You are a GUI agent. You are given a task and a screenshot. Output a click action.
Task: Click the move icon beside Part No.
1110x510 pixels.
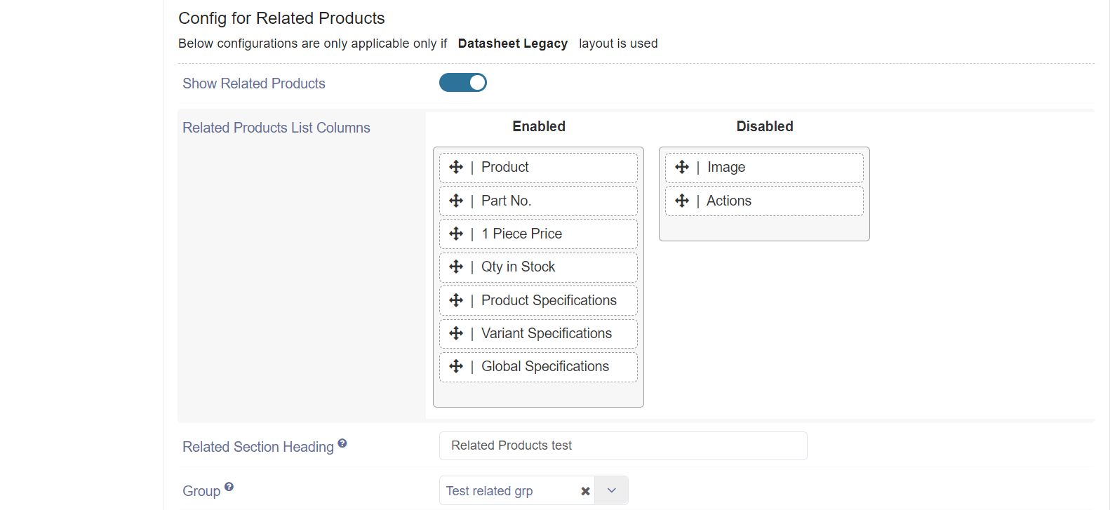(x=456, y=201)
